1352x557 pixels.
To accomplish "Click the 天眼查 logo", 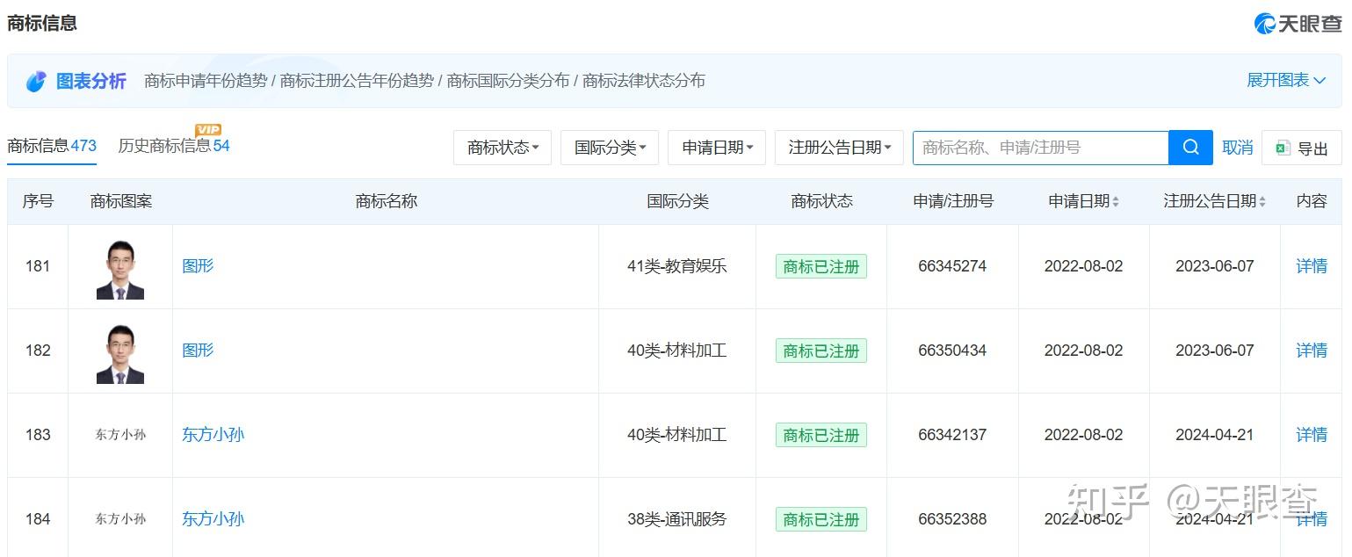I will point(1297,24).
